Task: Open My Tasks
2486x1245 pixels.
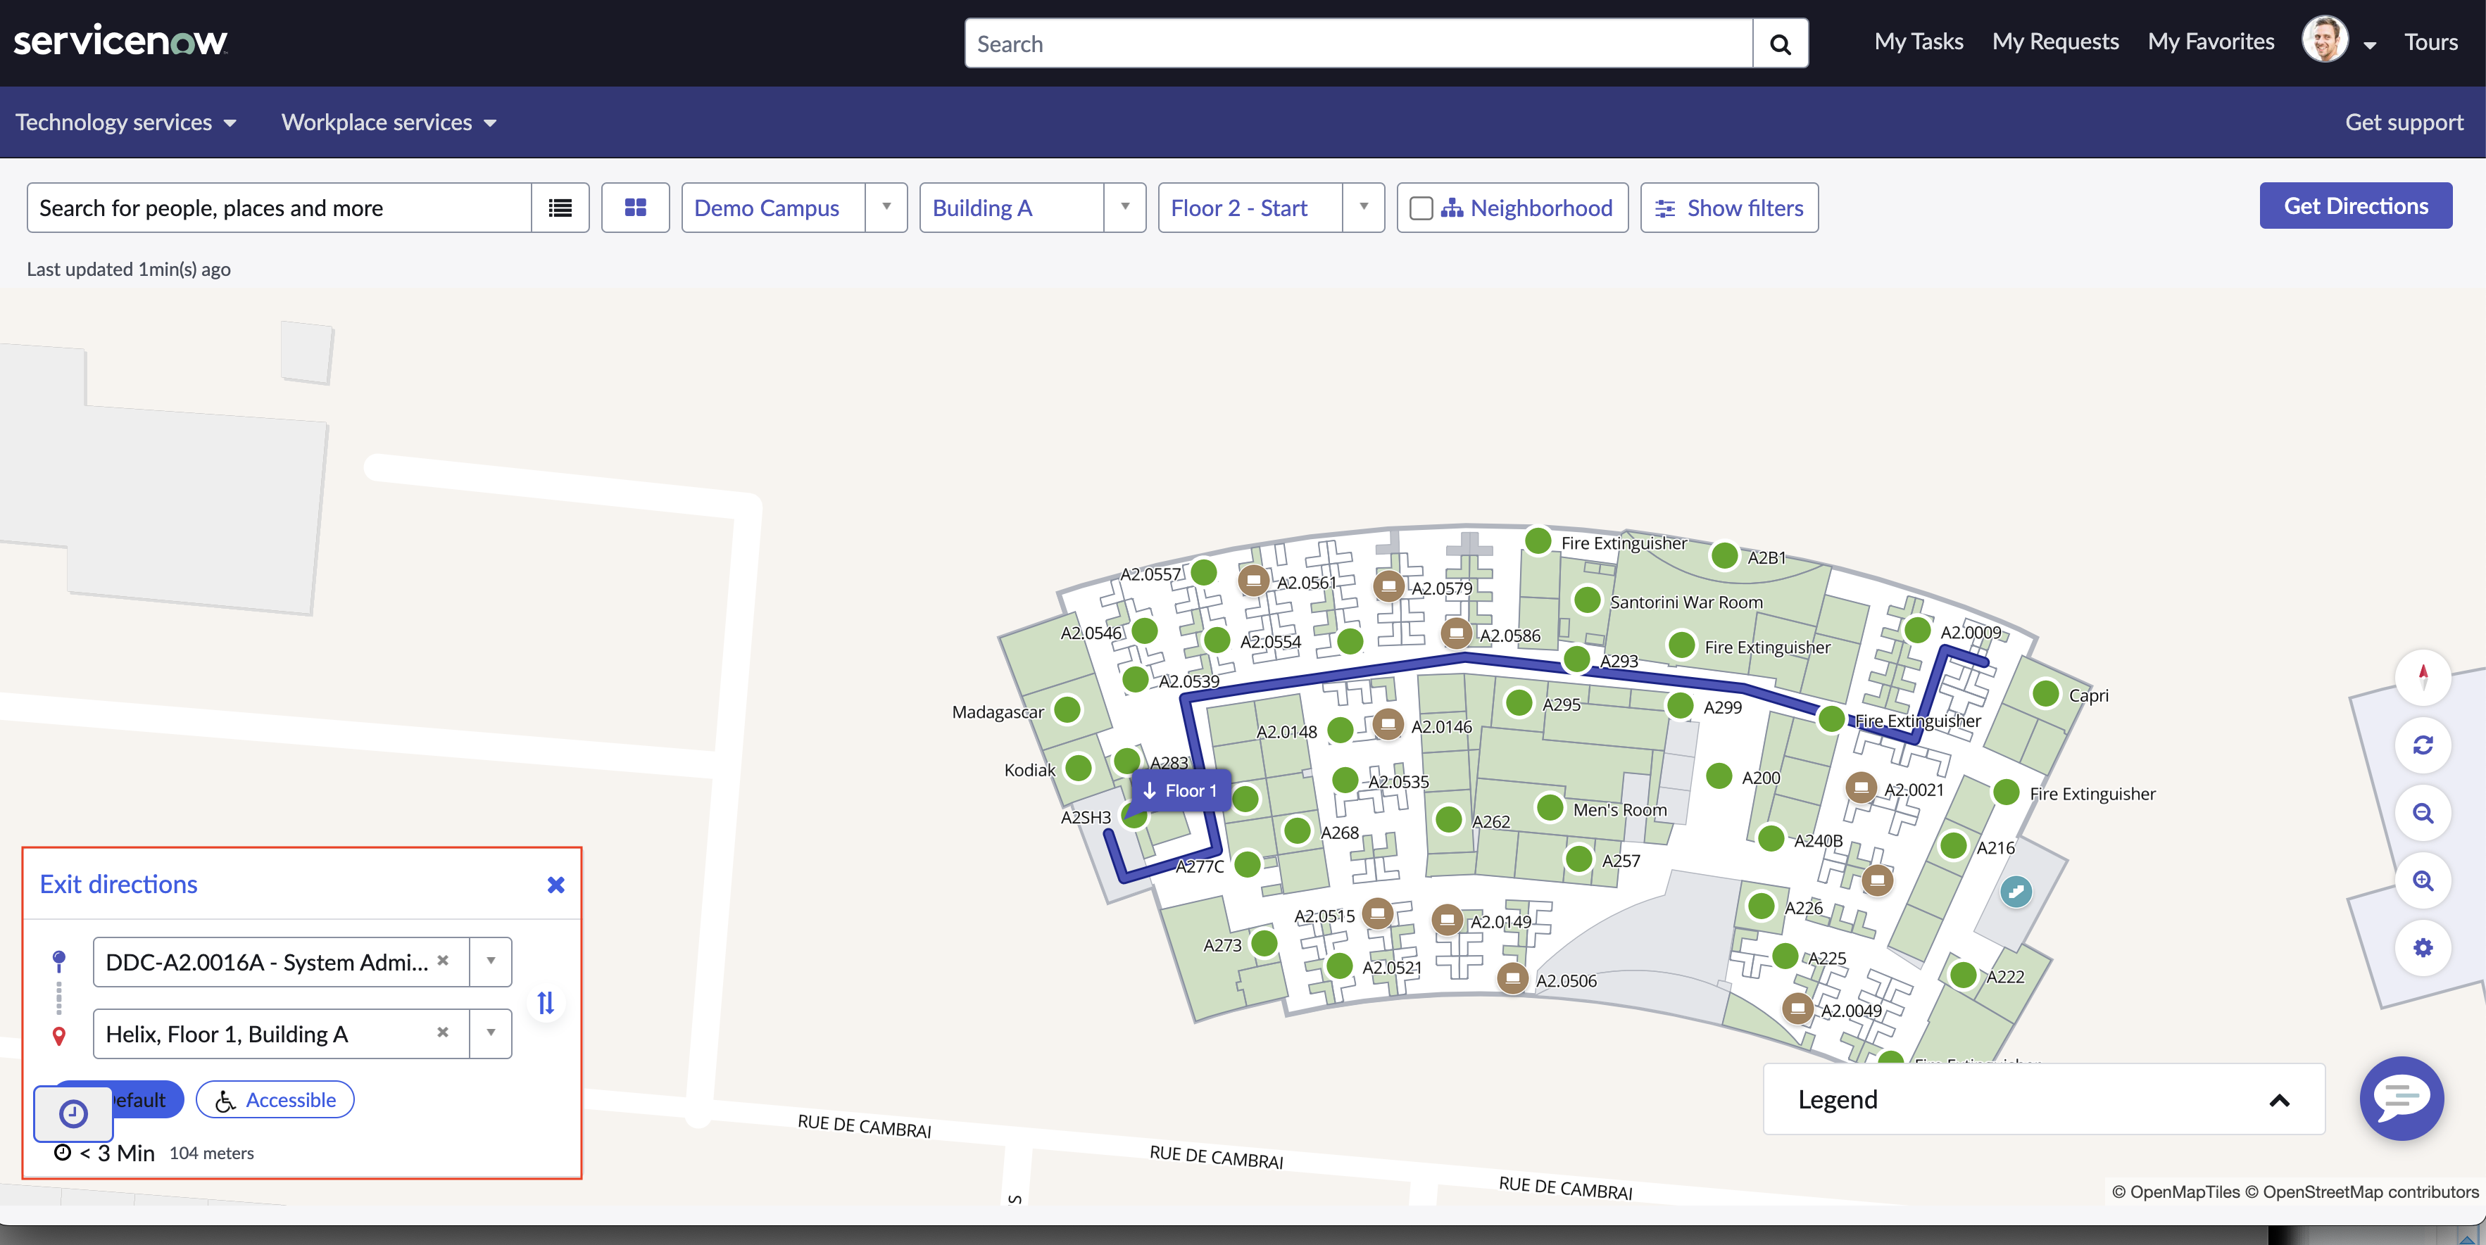Action: point(1919,42)
